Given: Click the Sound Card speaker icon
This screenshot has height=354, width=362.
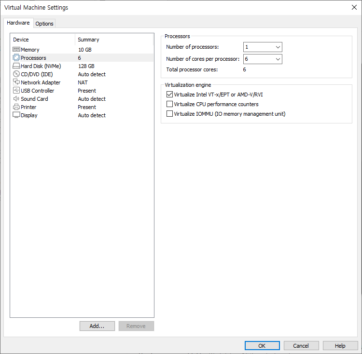Looking at the screenshot, I should point(16,99).
